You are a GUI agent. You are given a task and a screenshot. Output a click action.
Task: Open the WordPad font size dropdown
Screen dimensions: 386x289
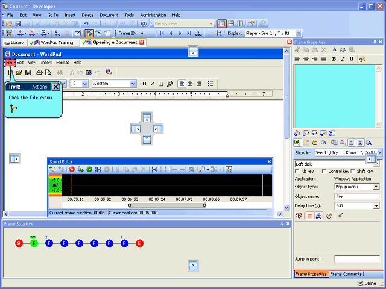pos(85,84)
